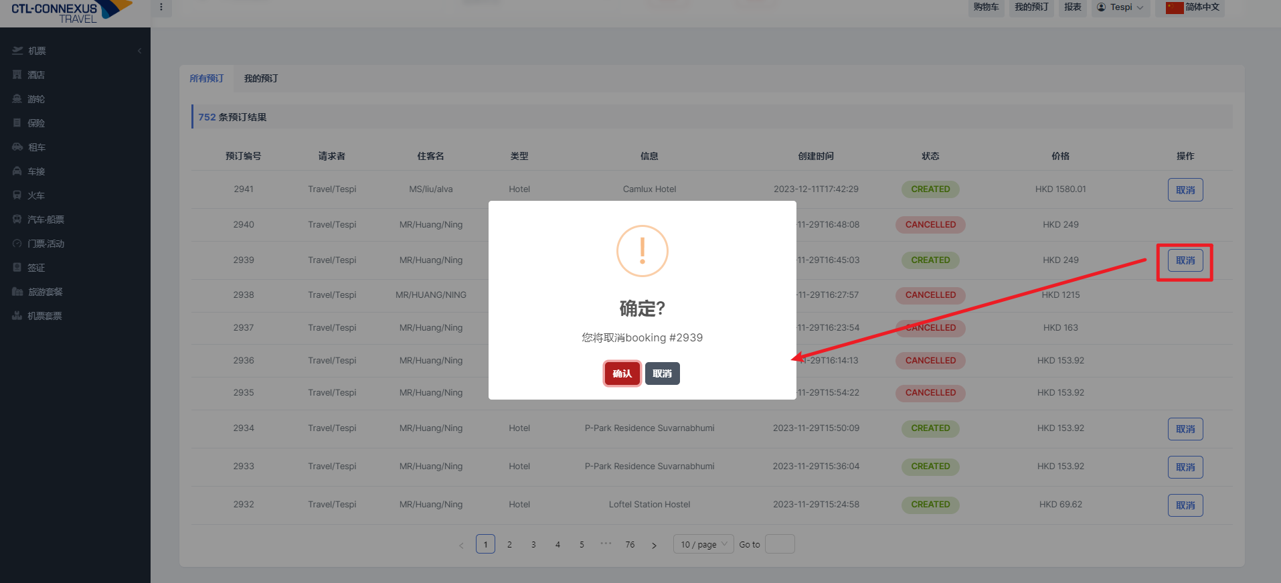Click the three-dot menu icon in header

[x=161, y=7]
